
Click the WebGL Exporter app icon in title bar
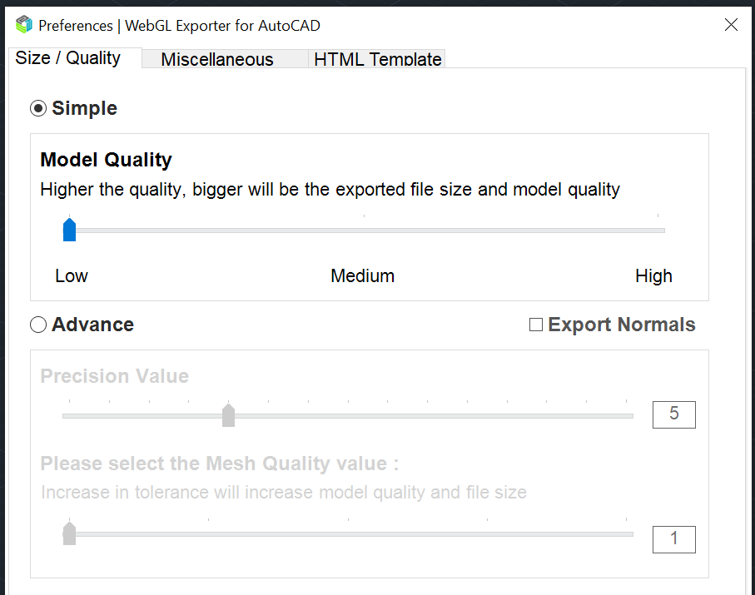[x=24, y=25]
